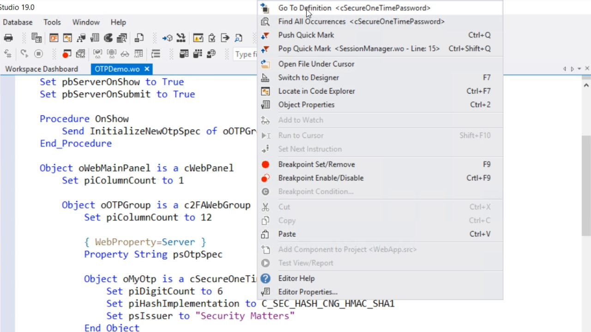The width and height of the screenshot is (591, 332).
Task: Open the tab list dropdown arrow
Action: click(579, 69)
